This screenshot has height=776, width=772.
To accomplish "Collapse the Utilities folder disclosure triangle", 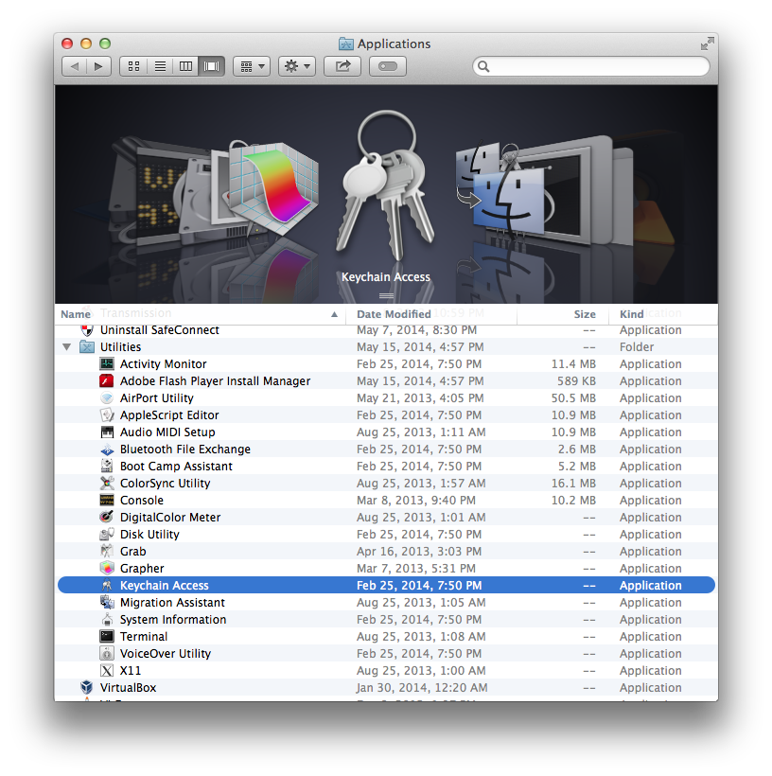I will pyautogui.click(x=67, y=347).
